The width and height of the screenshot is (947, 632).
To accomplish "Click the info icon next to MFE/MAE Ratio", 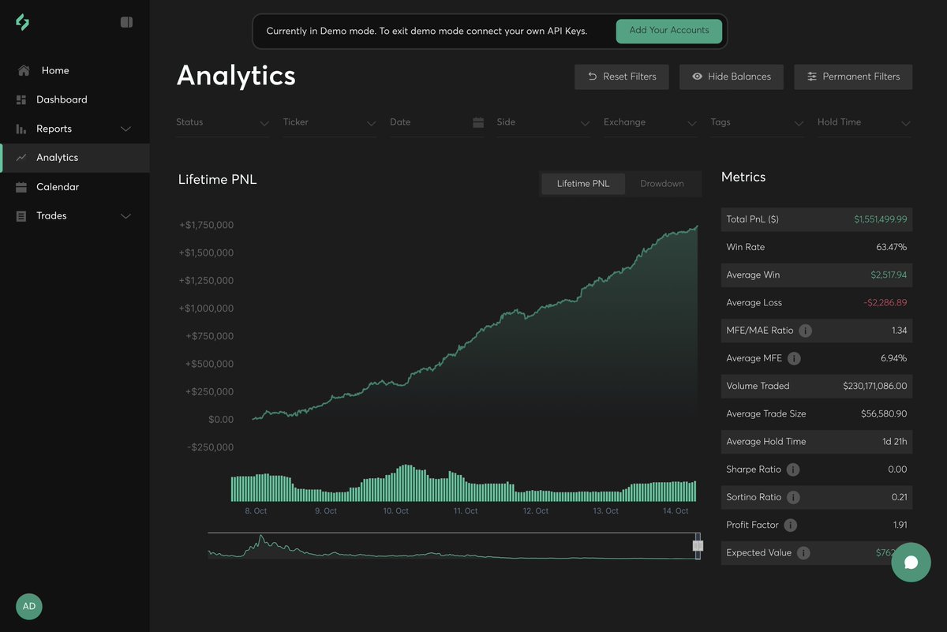I will pyautogui.click(x=807, y=331).
